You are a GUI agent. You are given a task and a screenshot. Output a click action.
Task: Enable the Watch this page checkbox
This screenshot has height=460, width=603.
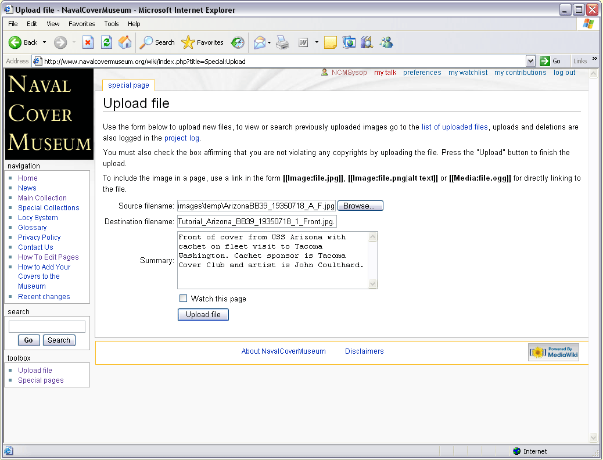coord(184,299)
